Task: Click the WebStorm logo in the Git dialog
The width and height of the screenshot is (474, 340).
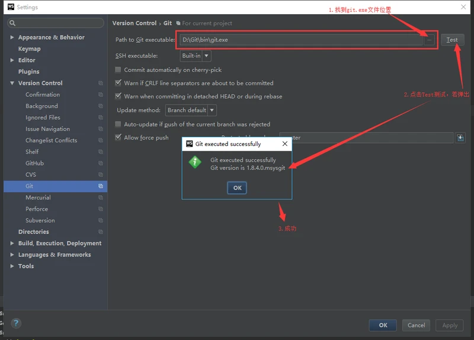Action: point(190,144)
